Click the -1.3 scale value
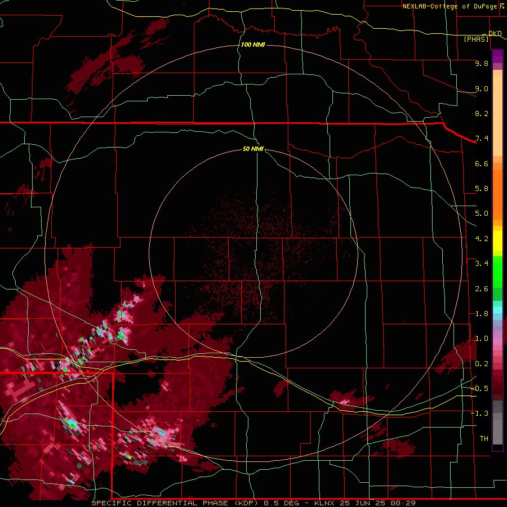Screen dimensions: 507x507 pos(479,413)
